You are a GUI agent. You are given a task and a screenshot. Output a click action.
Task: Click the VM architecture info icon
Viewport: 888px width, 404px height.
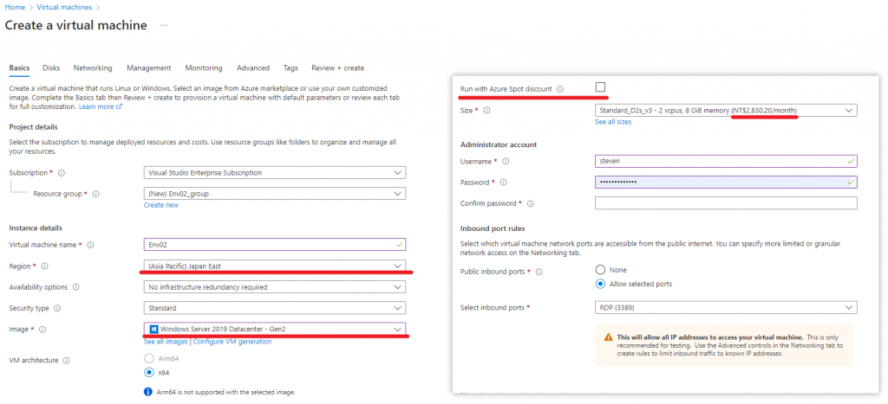point(66,360)
